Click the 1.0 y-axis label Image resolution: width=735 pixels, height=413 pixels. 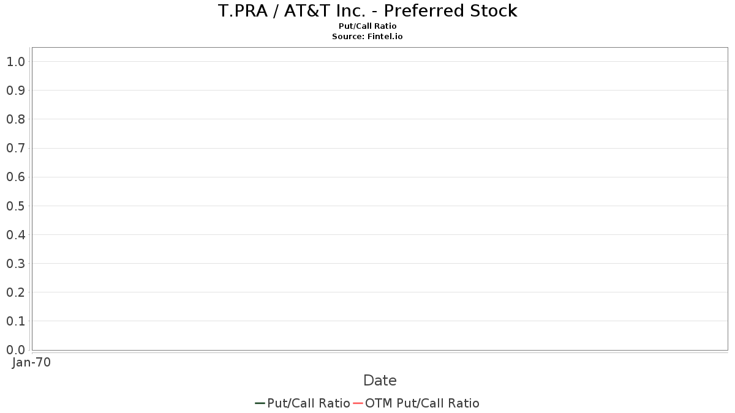(x=16, y=61)
